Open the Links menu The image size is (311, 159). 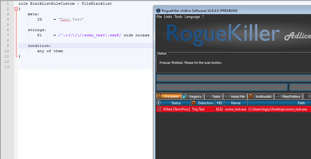click(168, 17)
